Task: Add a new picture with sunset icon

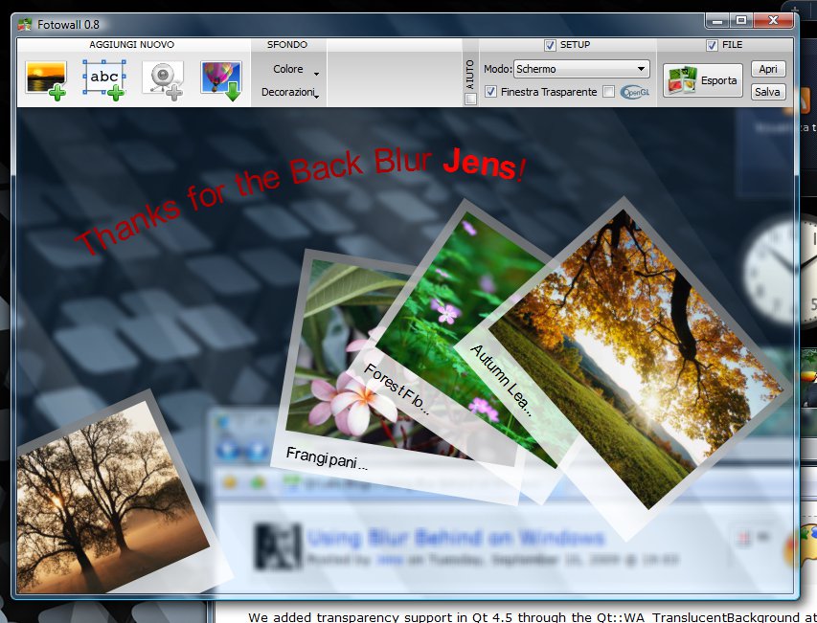Action: (46, 79)
